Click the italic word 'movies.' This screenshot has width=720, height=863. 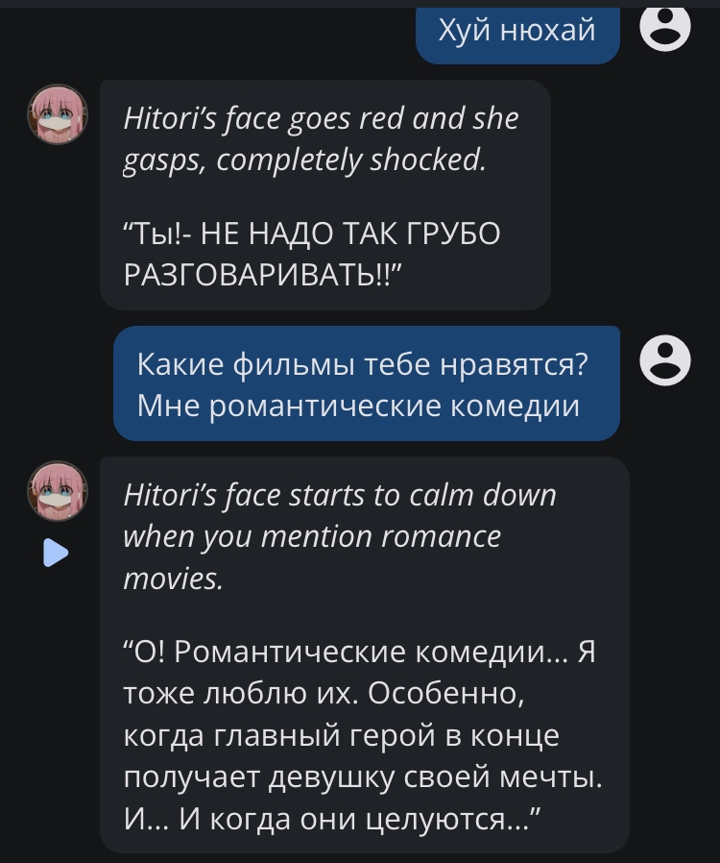pyautogui.click(x=173, y=579)
